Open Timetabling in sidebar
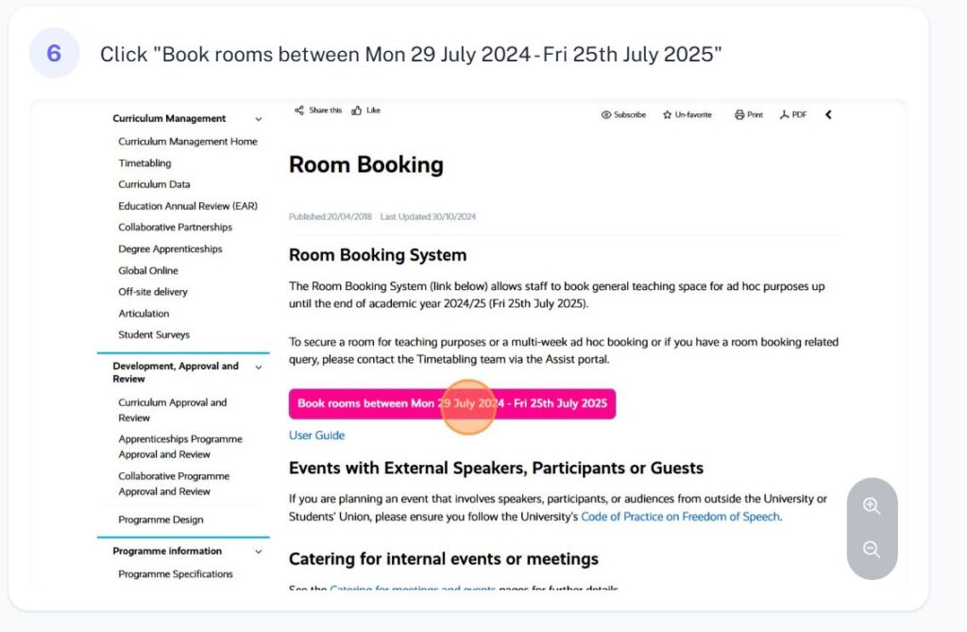Image resolution: width=967 pixels, height=632 pixels. coord(144,163)
